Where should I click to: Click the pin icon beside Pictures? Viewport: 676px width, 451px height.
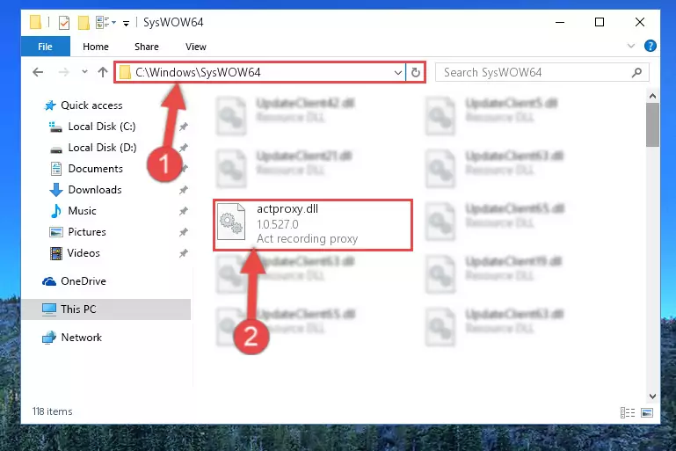(x=184, y=232)
